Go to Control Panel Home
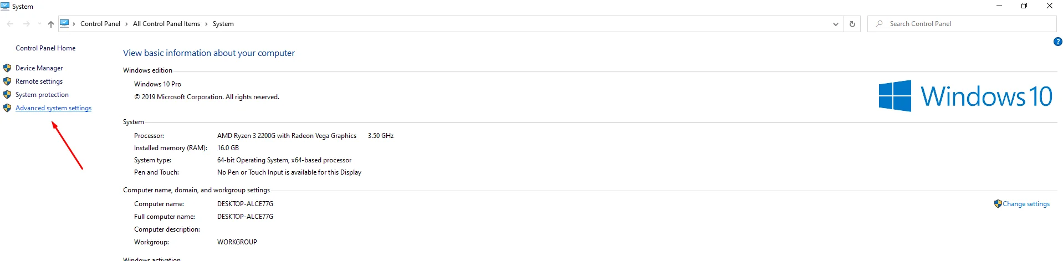This screenshot has width=1063, height=261. (45, 48)
